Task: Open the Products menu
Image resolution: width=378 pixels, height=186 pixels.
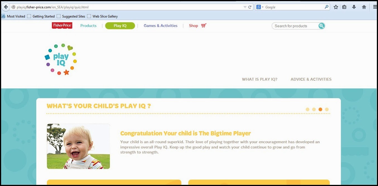Action: (88, 26)
